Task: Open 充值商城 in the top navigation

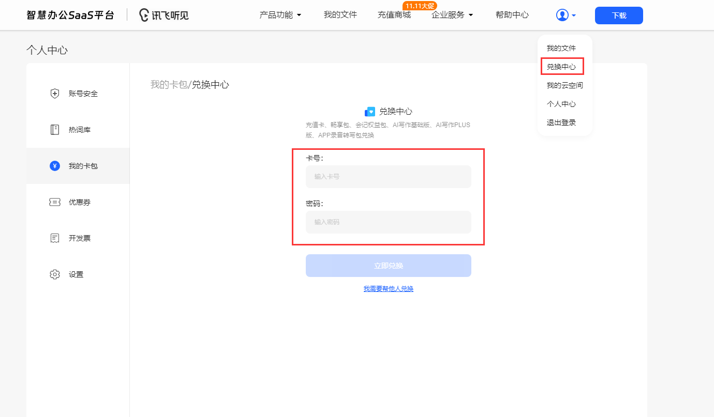Action: 394,15
